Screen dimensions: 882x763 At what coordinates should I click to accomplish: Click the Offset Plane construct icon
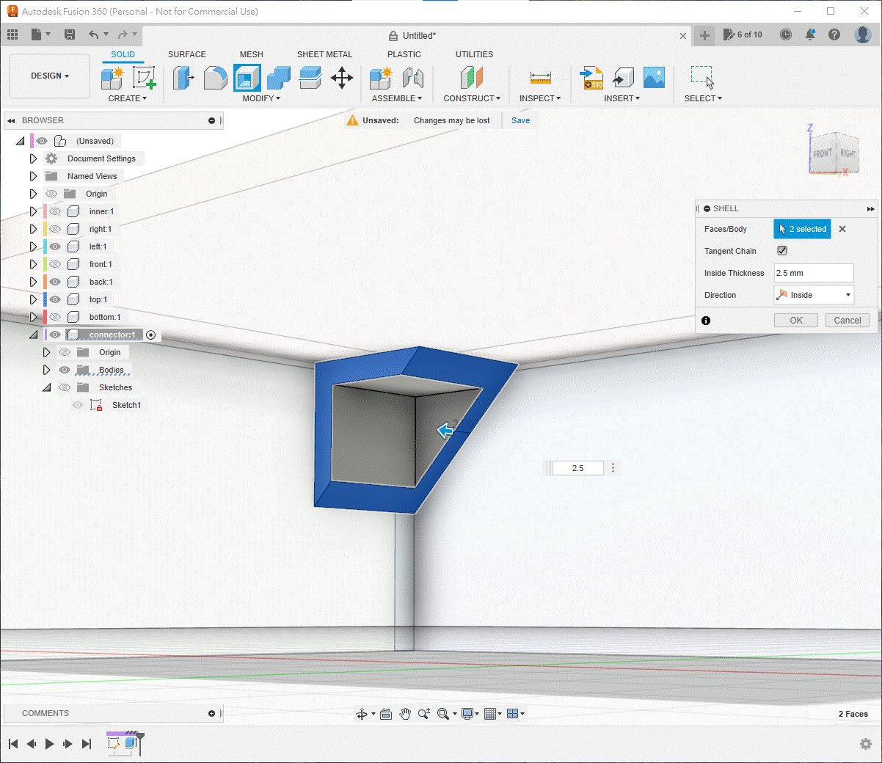click(471, 77)
